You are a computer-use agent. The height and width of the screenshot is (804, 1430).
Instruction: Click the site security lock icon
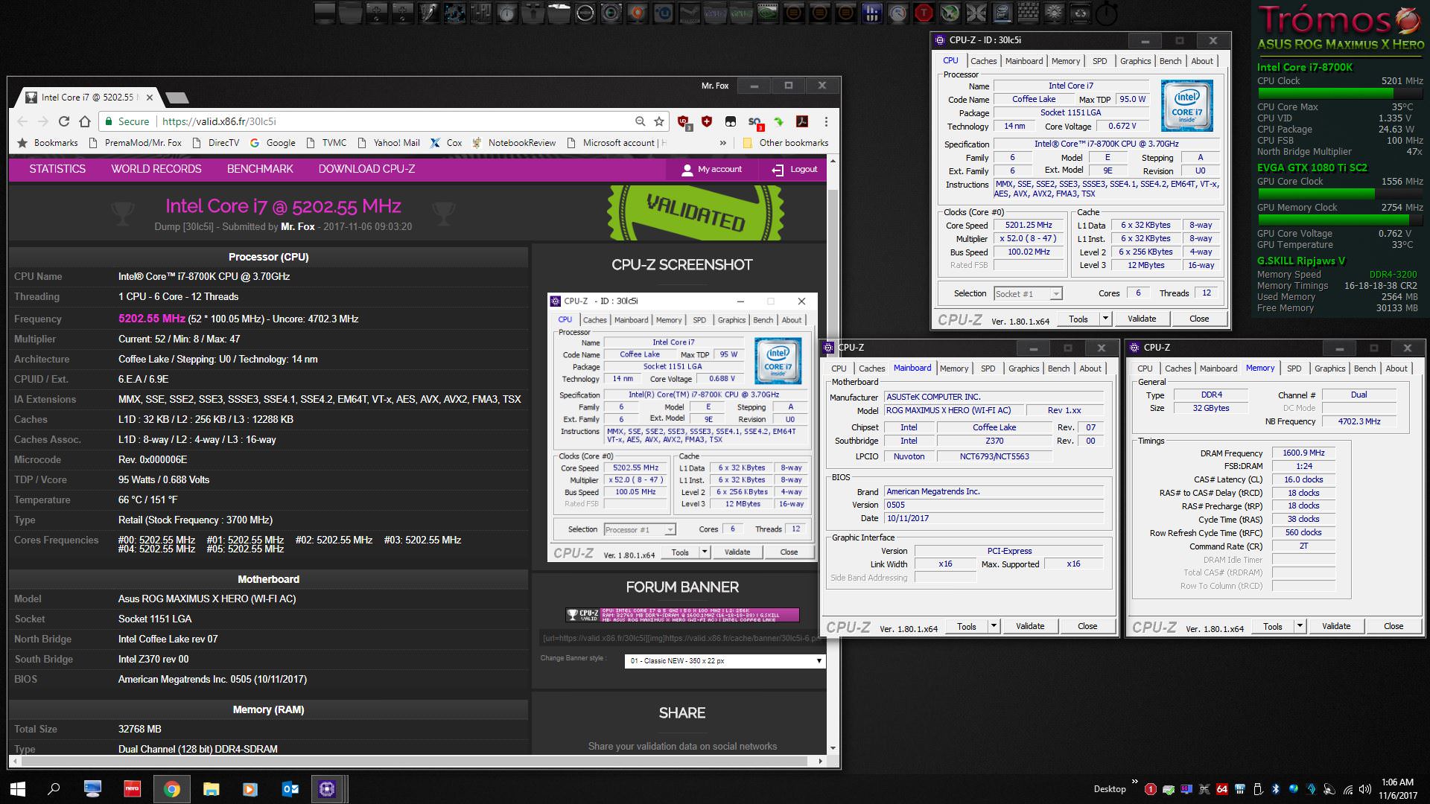pos(109,121)
